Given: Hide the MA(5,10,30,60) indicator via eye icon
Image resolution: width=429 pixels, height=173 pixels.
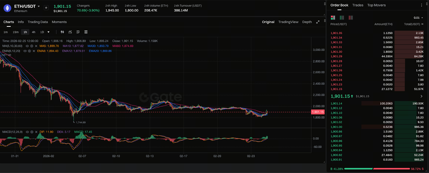Looking at the screenshot, I should 27,46.
